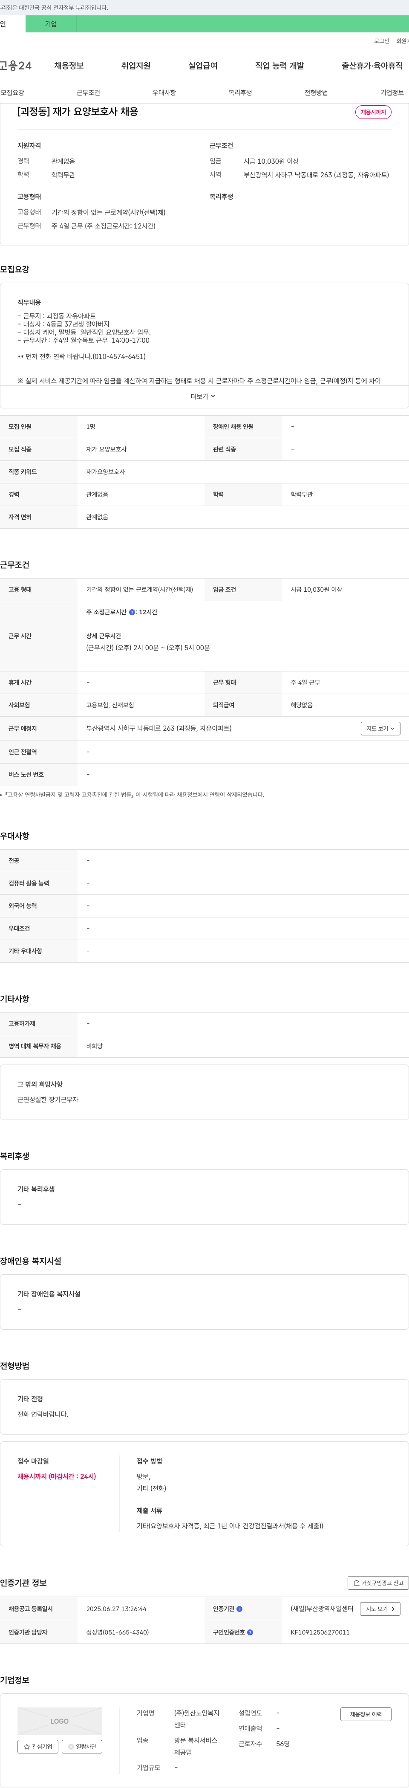Open the 채용정보 main menu
409x1788 pixels.
[69, 65]
